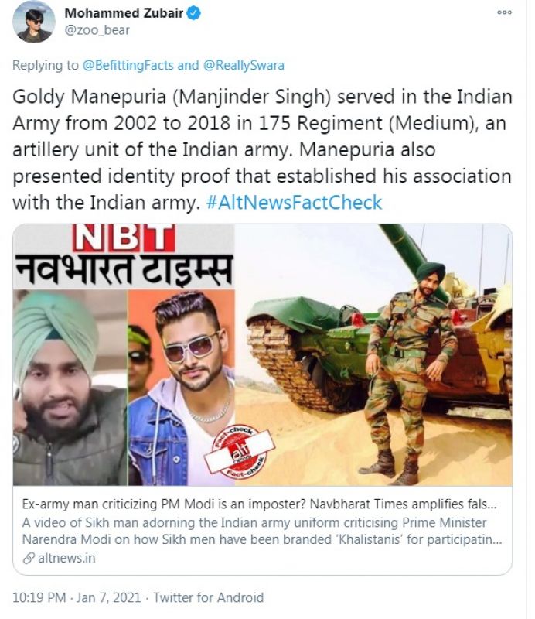The width and height of the screenshot is (535, 619).
Task: Open the #AltNewsFactCheck hashtag
Action: [x=294, y=203]
